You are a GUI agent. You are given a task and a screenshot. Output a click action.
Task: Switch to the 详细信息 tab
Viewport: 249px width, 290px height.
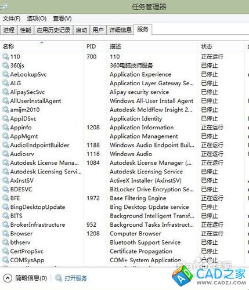click(120, 30)
